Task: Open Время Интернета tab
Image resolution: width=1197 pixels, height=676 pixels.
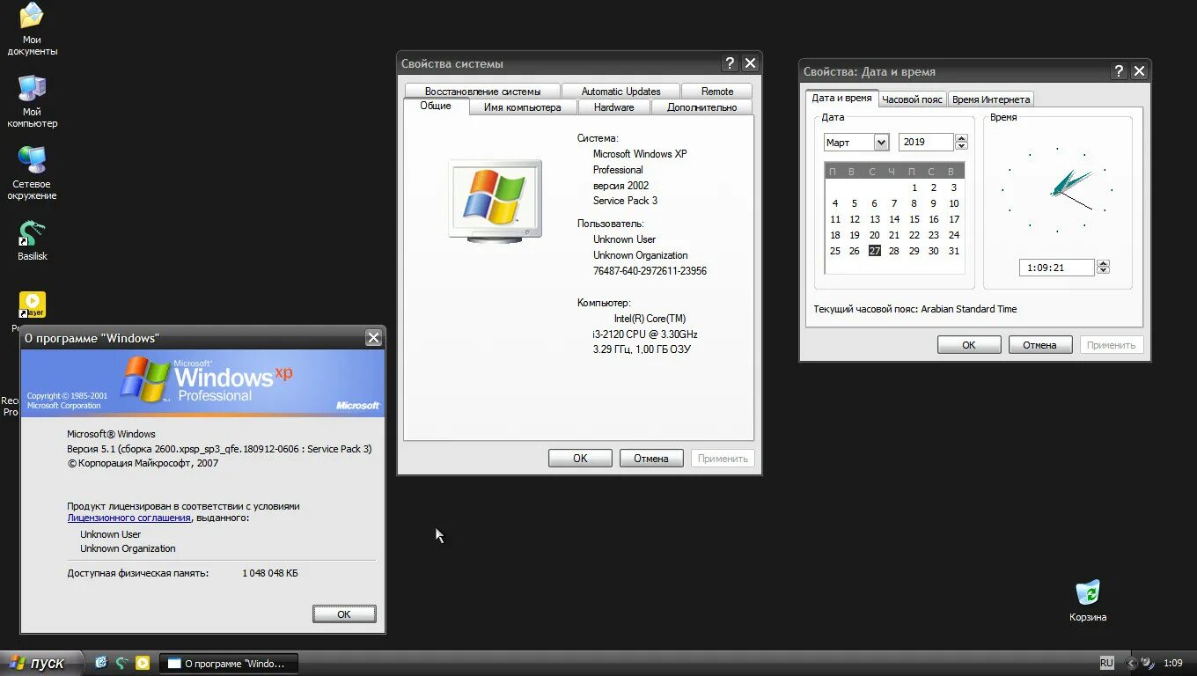Action: (990, 99)
